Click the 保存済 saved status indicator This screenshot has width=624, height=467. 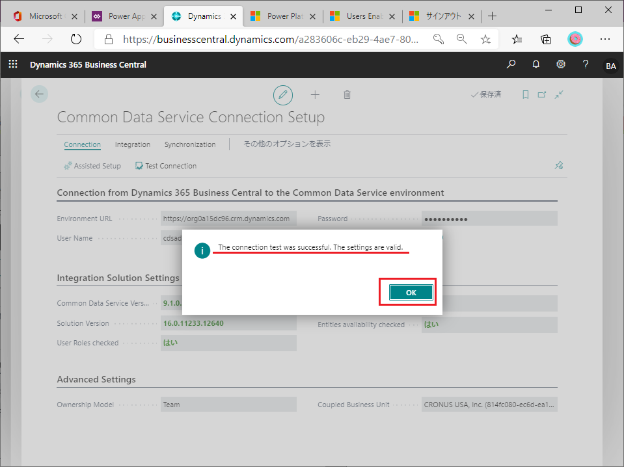[486, 94]
